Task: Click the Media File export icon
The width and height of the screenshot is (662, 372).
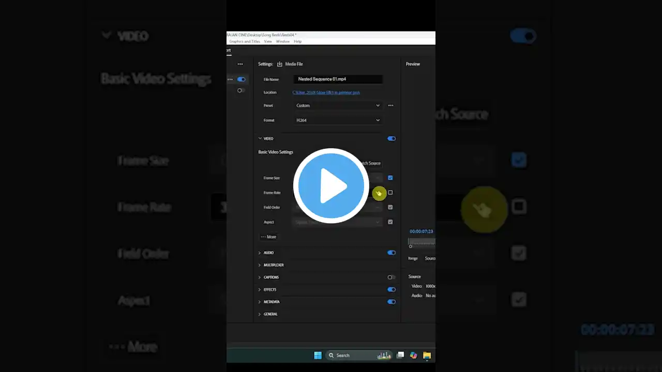Action: click(x=280, y=64)
